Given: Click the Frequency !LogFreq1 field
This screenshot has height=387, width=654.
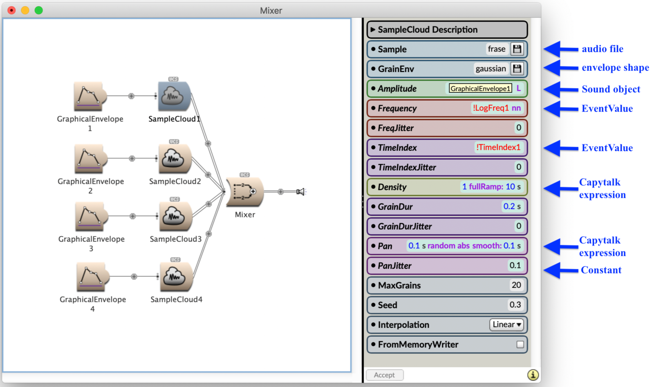Looking at the screenshot, I should (x=496, y=108).
